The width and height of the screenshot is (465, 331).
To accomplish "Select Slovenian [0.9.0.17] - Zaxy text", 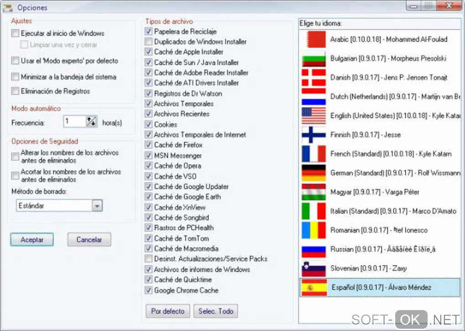I will click(368, 269).
